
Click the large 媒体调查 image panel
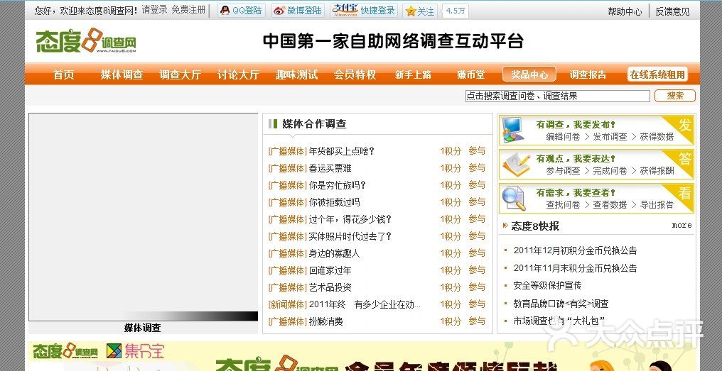pyautogui.click(x=143, y=216)
